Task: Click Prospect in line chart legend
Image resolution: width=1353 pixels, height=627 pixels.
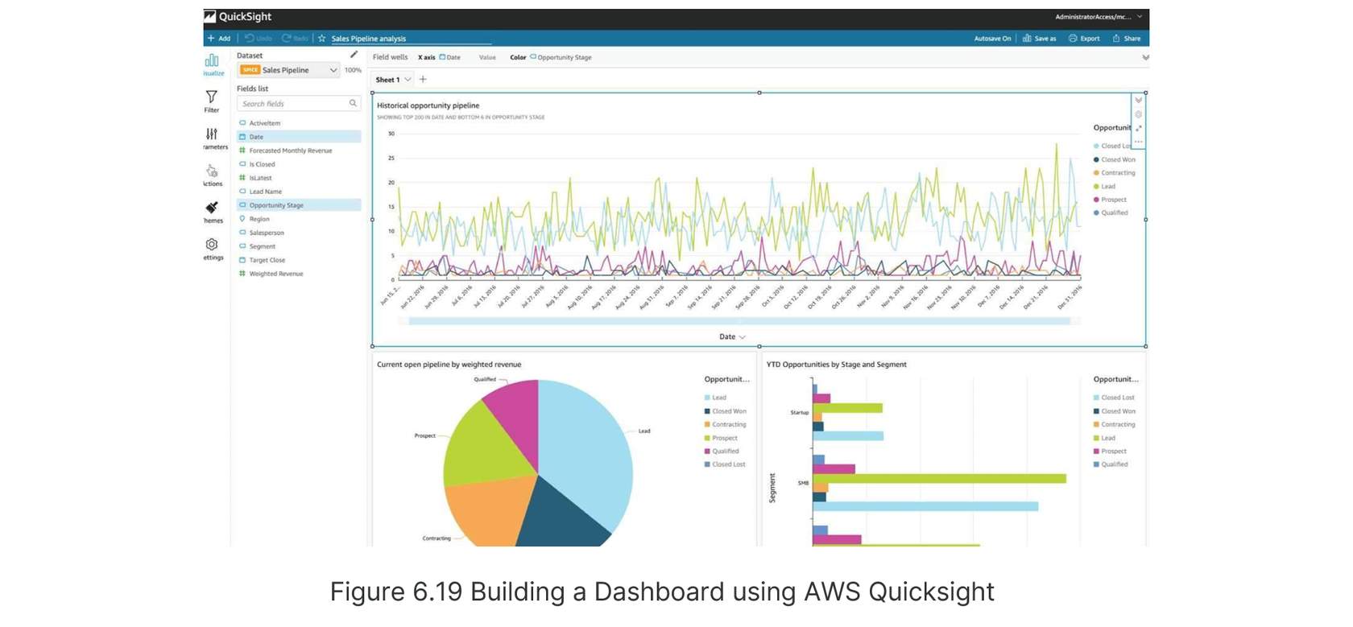Action: (1111, 200)
